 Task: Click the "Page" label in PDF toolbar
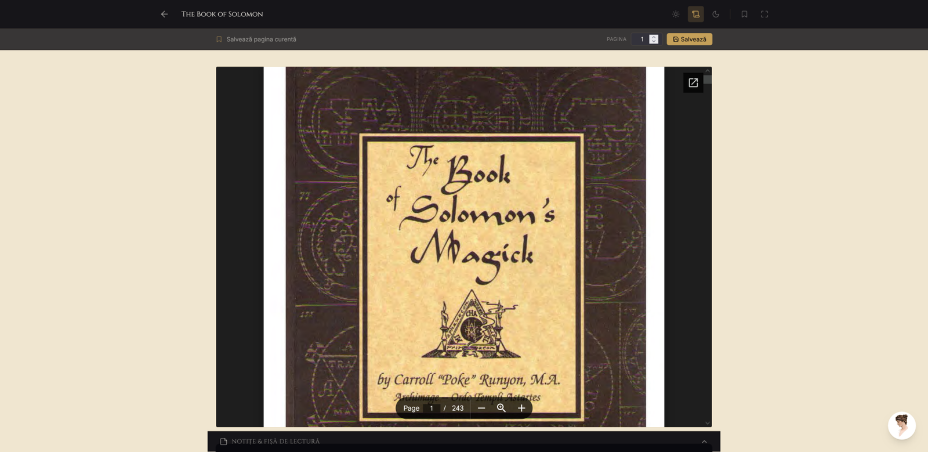[x=411, y=408]
